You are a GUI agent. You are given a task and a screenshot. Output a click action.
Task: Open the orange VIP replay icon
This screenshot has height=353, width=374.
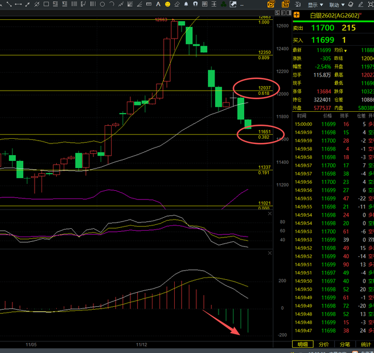(x=271, y=4)
